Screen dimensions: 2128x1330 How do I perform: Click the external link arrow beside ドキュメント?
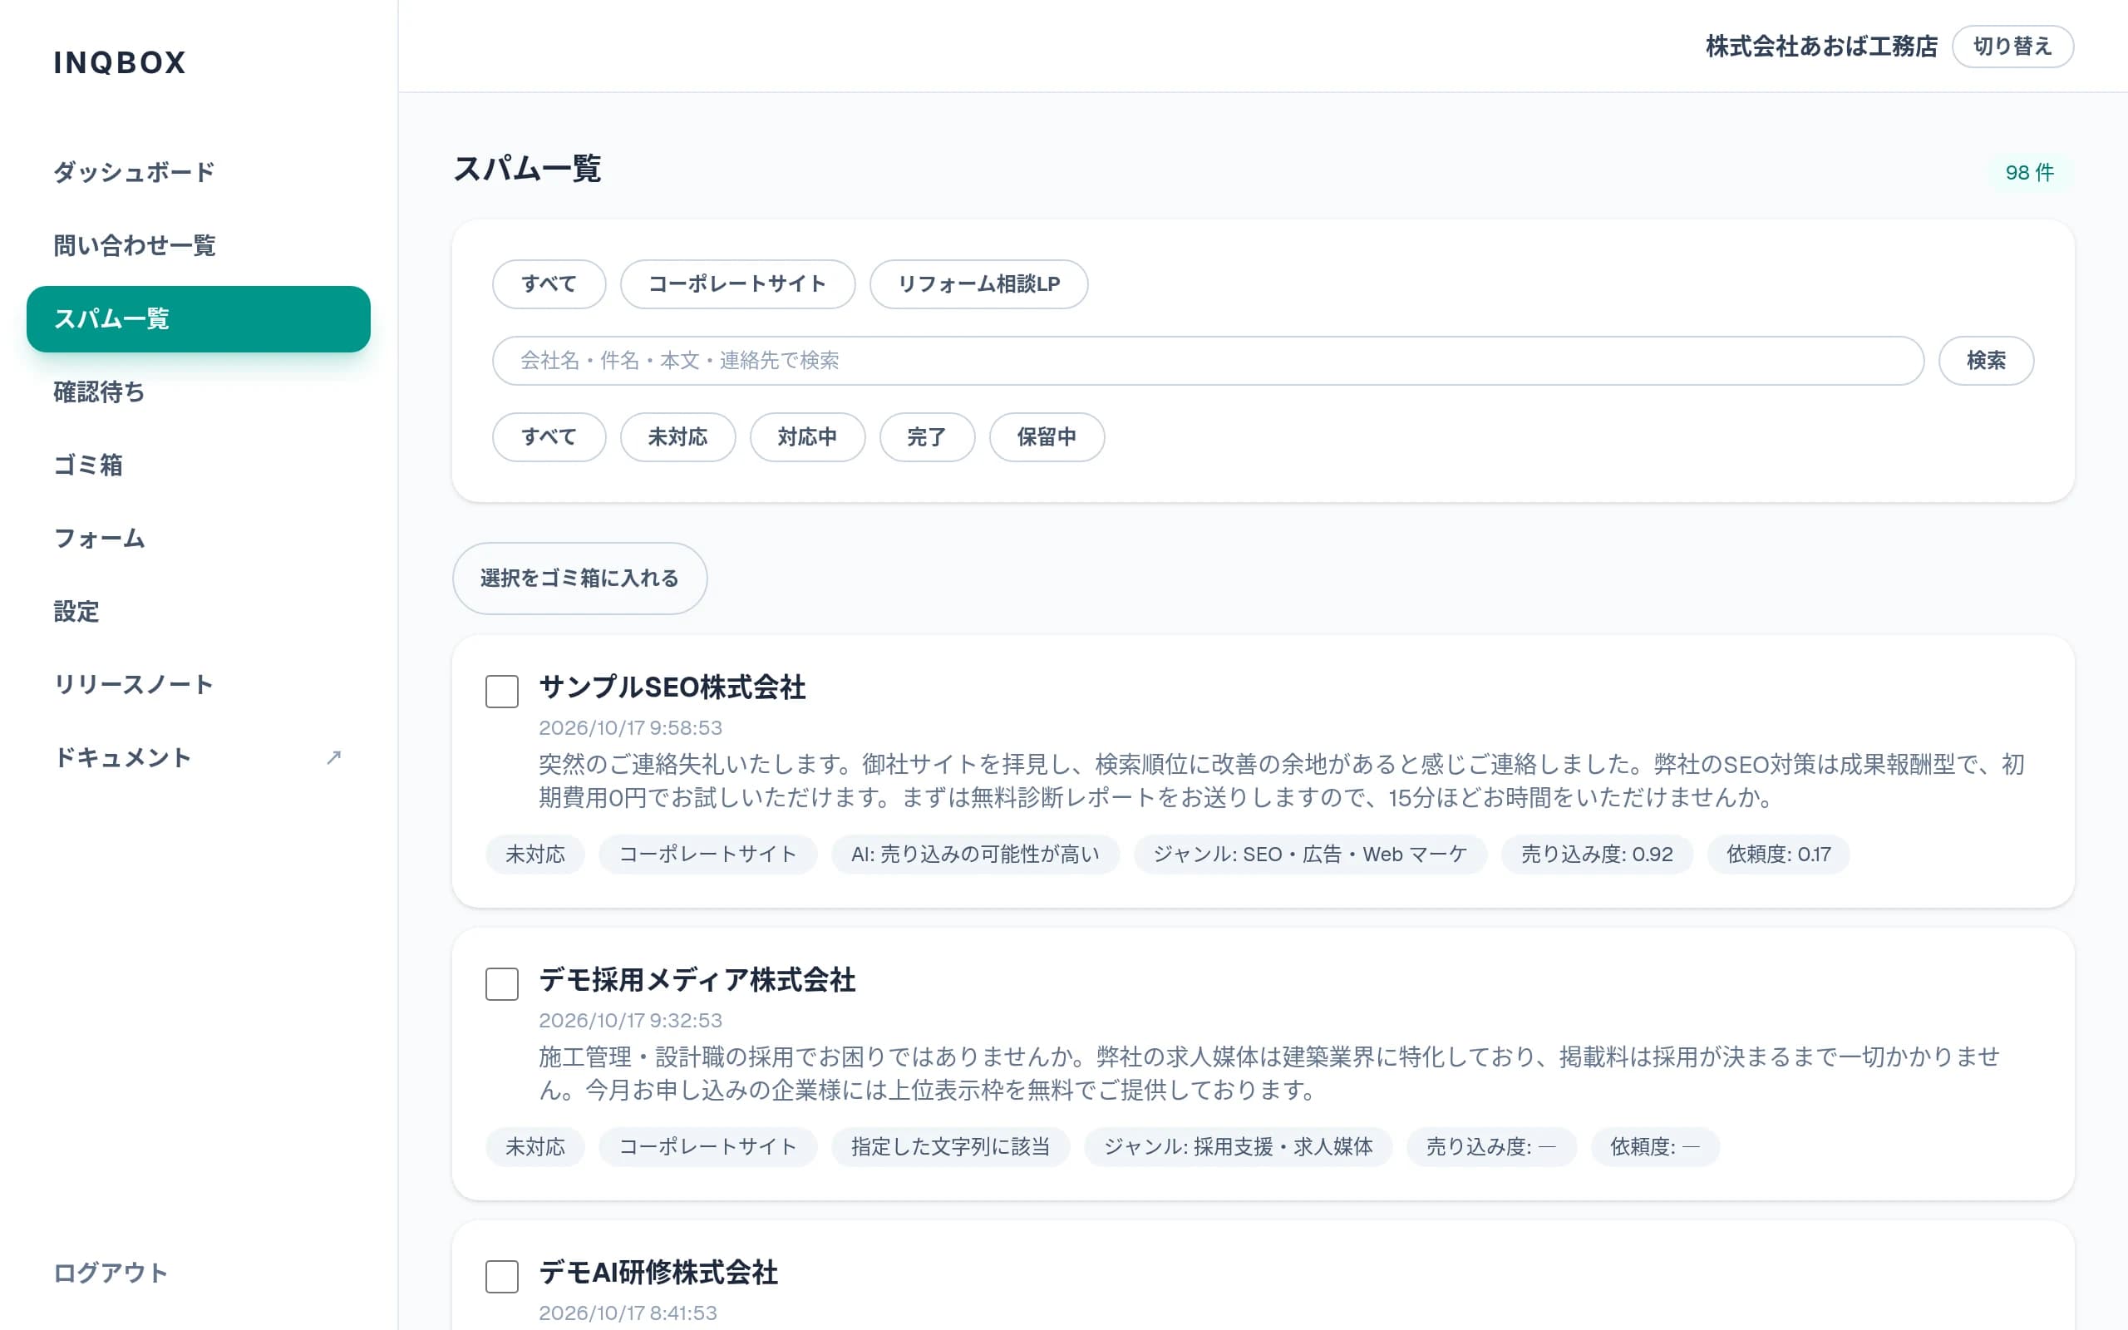click(x=333, y=757)
